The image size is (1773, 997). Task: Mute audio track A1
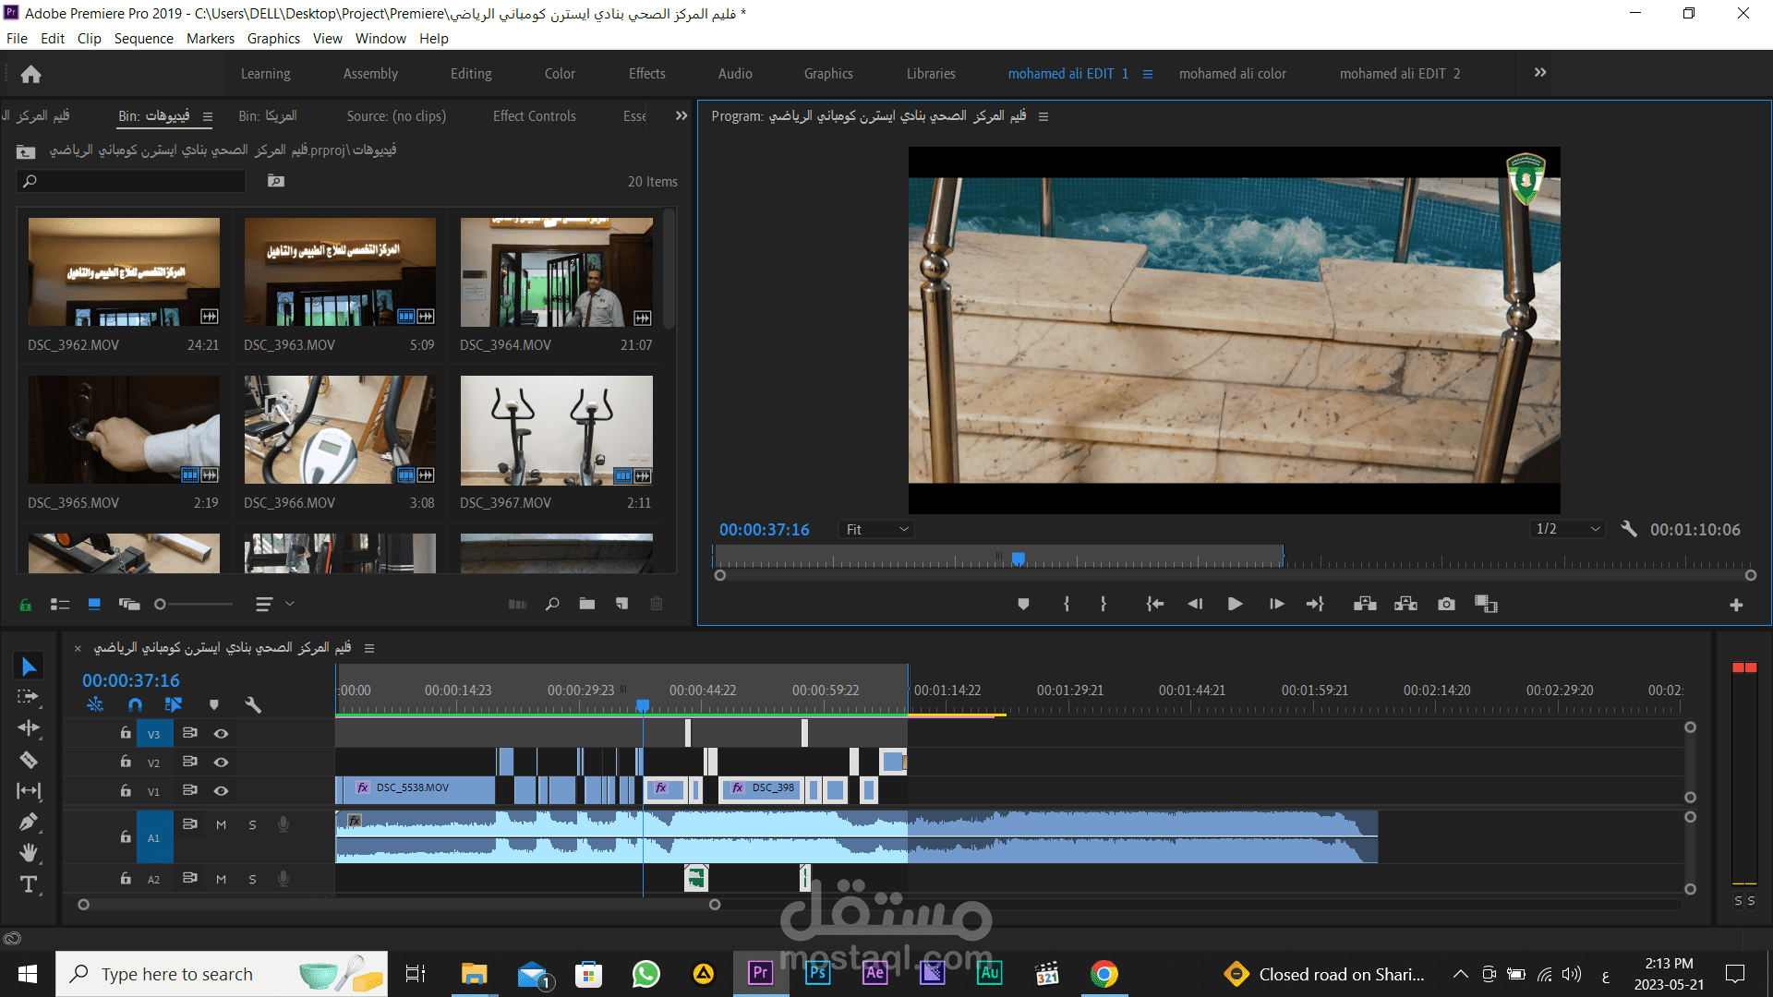point(222,824)
